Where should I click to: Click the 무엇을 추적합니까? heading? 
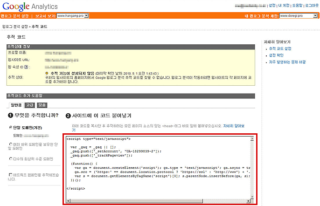point(36,116)
